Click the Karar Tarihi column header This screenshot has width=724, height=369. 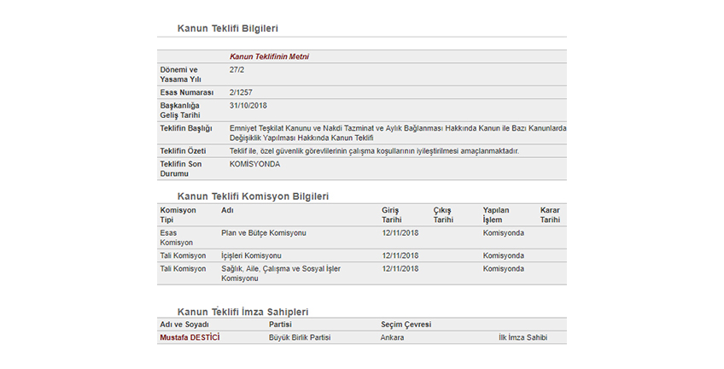(550, 214)
